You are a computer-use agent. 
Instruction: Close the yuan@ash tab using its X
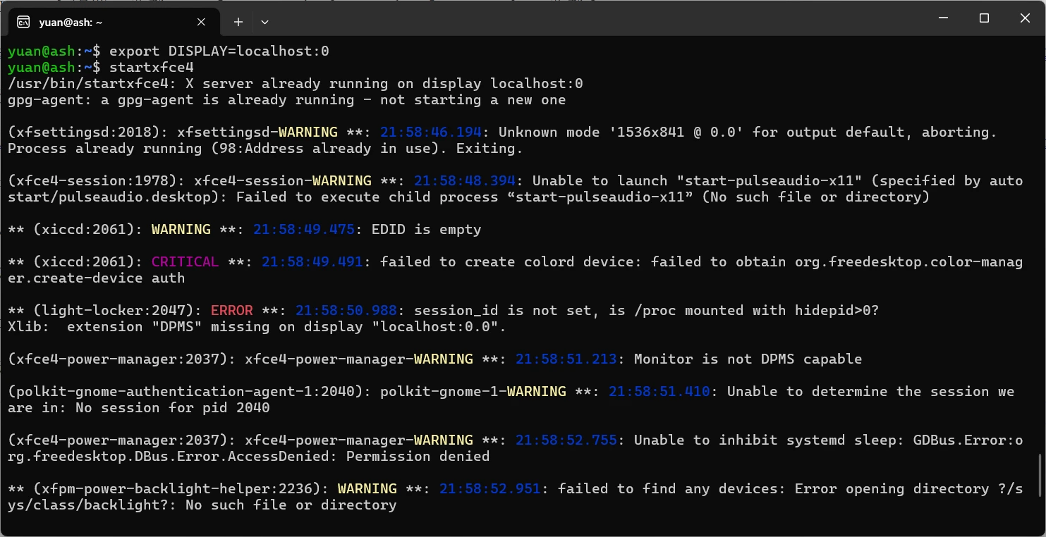tap(201, 22)
